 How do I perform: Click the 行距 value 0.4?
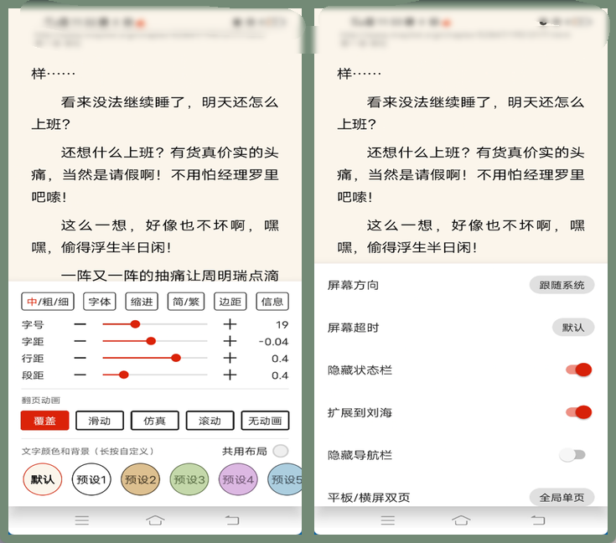click(280, 359)
